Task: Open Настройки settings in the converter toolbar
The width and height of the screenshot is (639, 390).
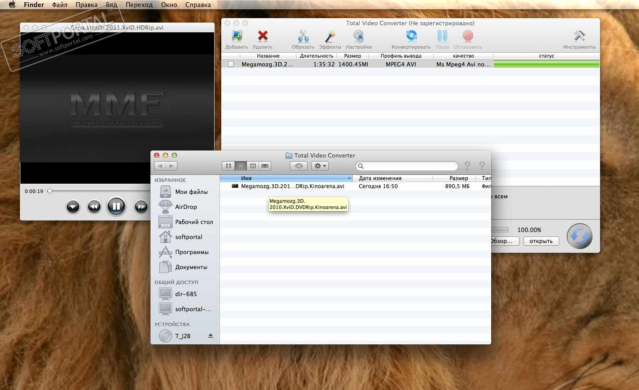Action: coord(358,36)
